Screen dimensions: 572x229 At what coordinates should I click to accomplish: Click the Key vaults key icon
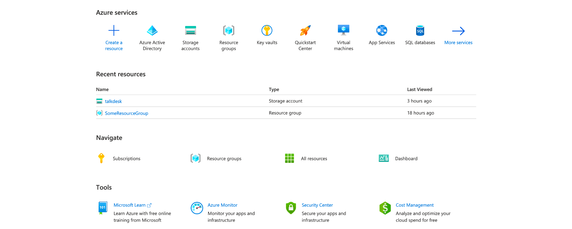pyautogui.click(x=267, y=30)
